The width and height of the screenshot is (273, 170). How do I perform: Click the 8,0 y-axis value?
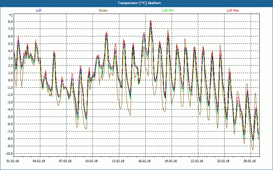10,22
